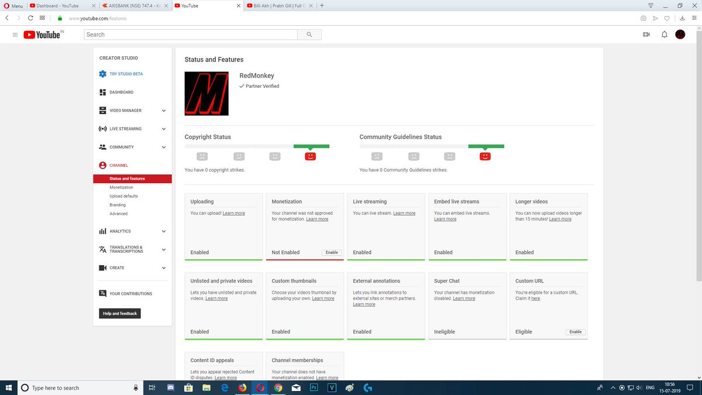Click the Community people icon

tap(102, 147)
